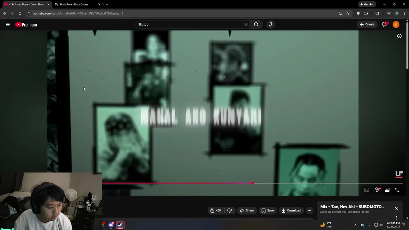Image resolution: width=409 pixels, height=230 pixels.
Task: Download the video
Action: click(291, 211)
